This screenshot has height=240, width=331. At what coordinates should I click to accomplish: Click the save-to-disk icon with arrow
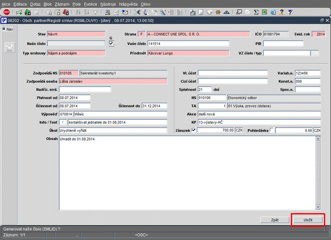click(x=192, y=12)
